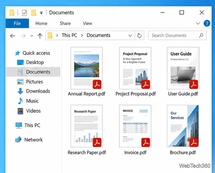Switch to the Share ribbon tab

(x=65, y=23)
